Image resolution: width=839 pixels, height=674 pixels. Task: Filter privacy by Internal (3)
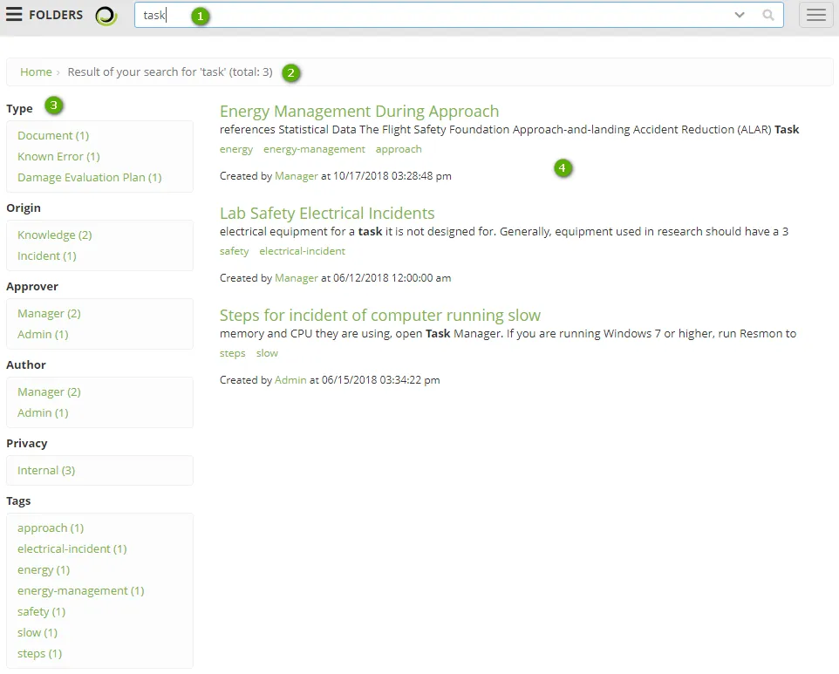tap(46, 470)
